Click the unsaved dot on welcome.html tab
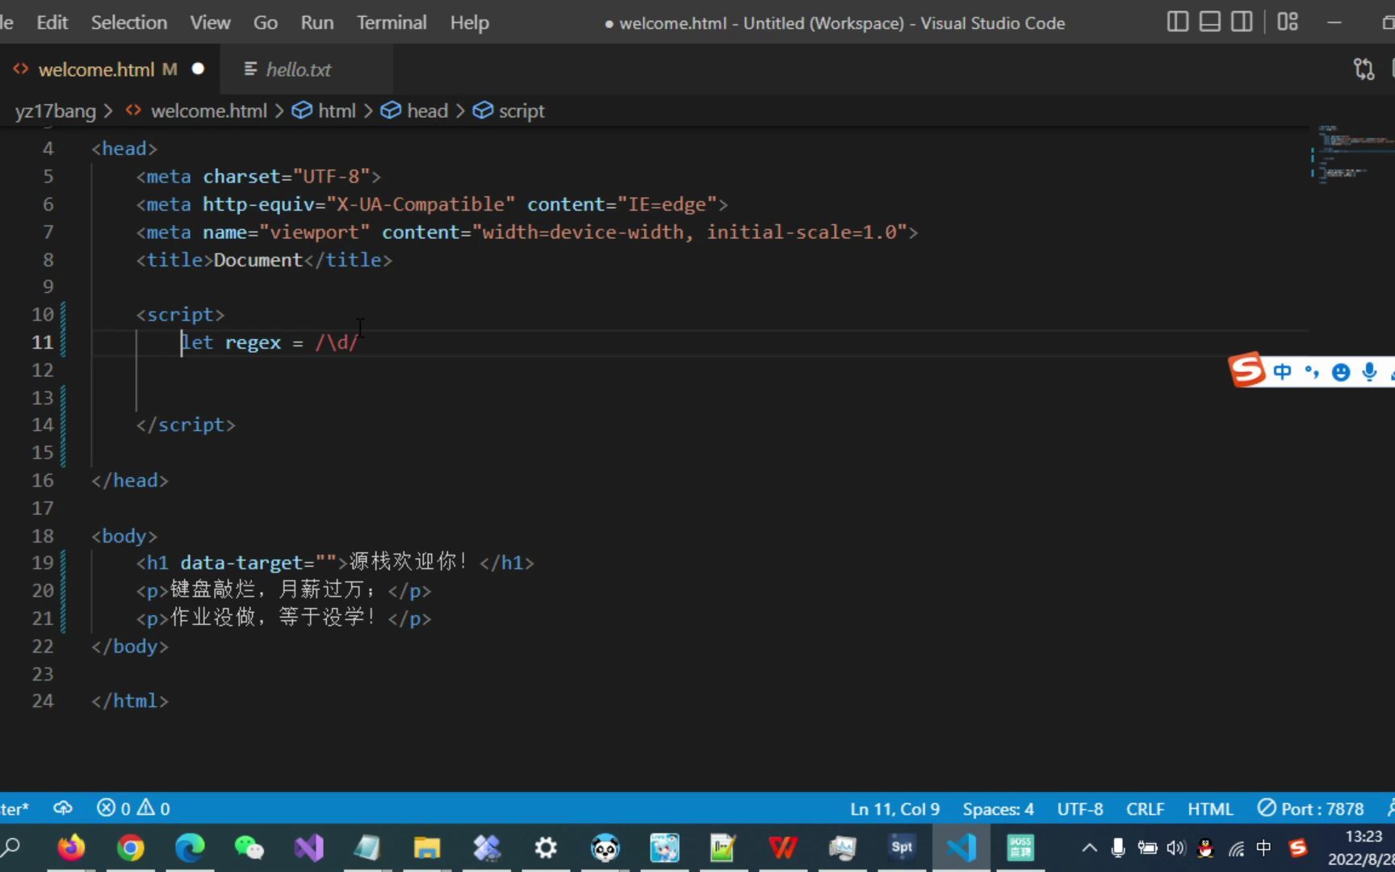1395x872 pixels. tap(198, 69)
